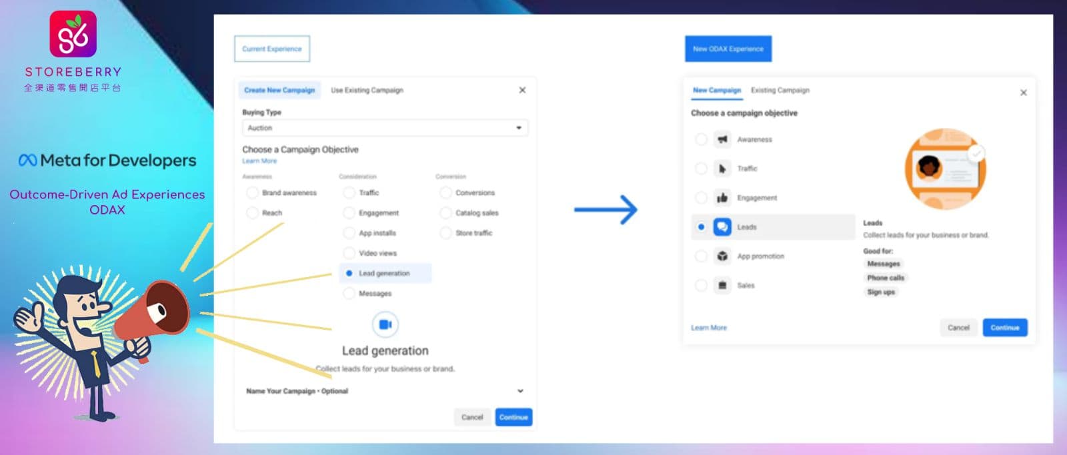Screen dimensions: 1067x455
Task: Click the Messages tag under Good for
Action: pyautogui.click(x=884, y=264)
